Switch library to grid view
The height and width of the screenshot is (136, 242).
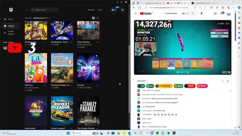click(93, 18)
